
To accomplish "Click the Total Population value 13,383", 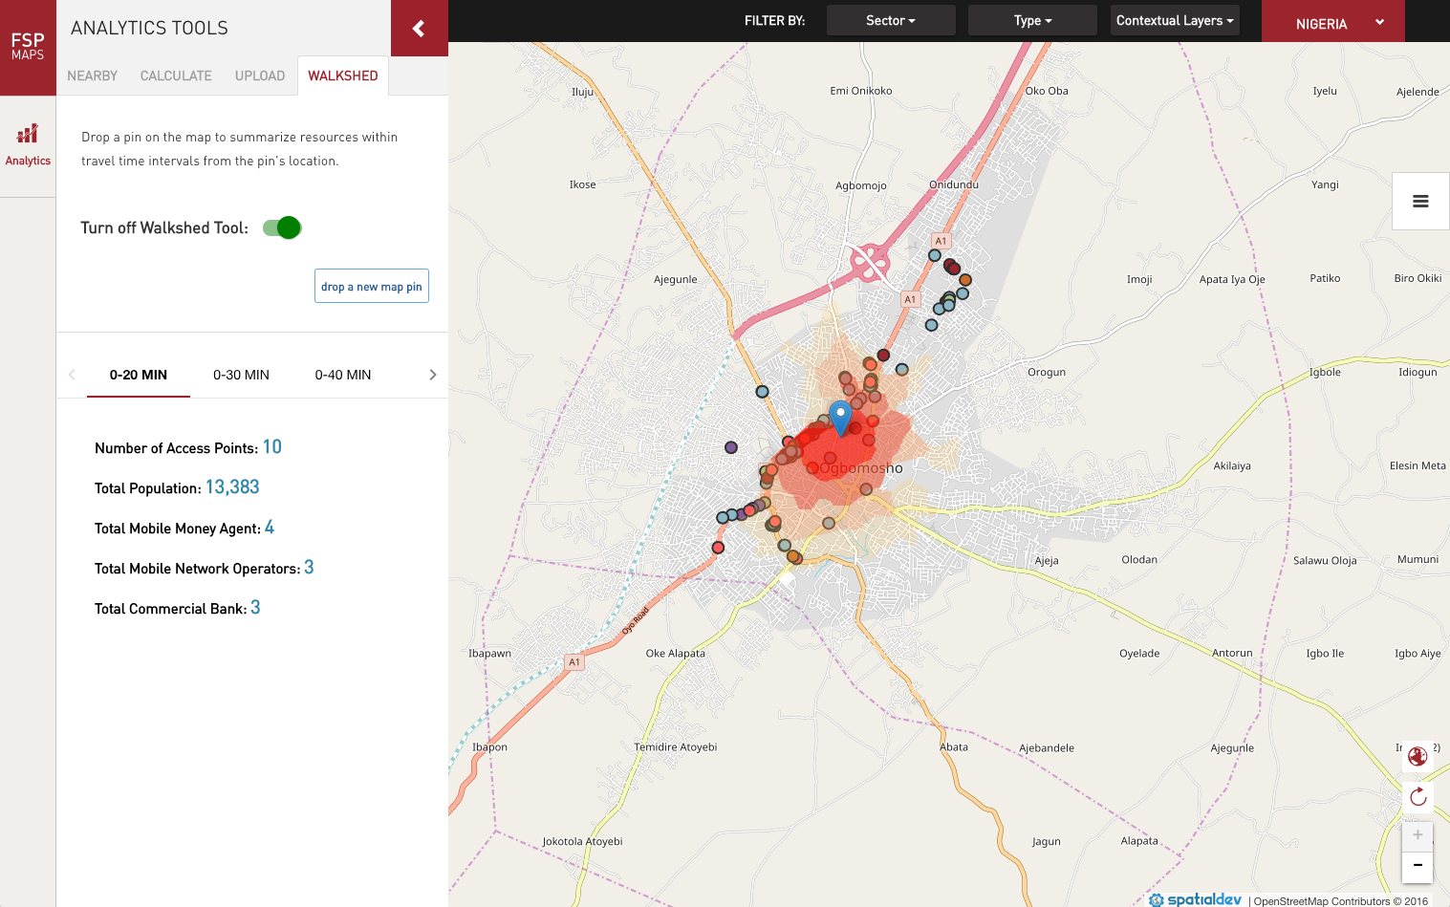I will pos(232,486).
